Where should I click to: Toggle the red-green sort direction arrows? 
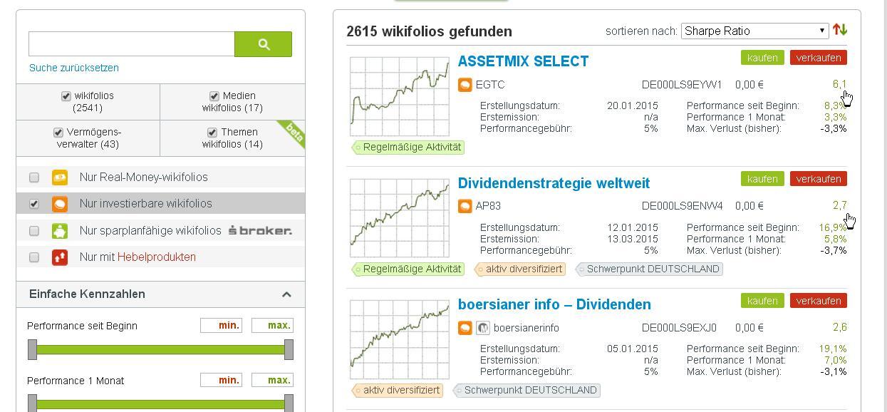(x=840, y=30)
